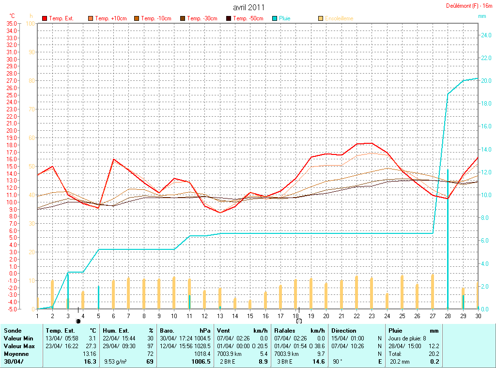The image size is (496, 368).
Task: Select the Temp. -30cm legend marker
Action: pos(183,18)
